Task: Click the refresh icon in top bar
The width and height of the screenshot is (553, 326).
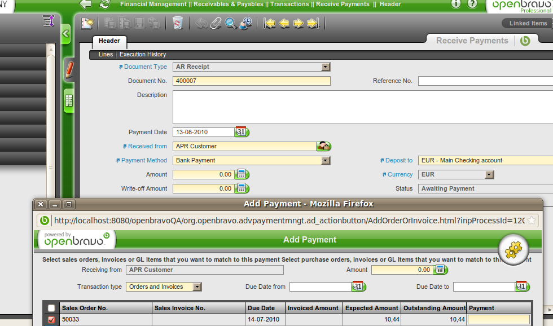Action: [x=104, y=5]
